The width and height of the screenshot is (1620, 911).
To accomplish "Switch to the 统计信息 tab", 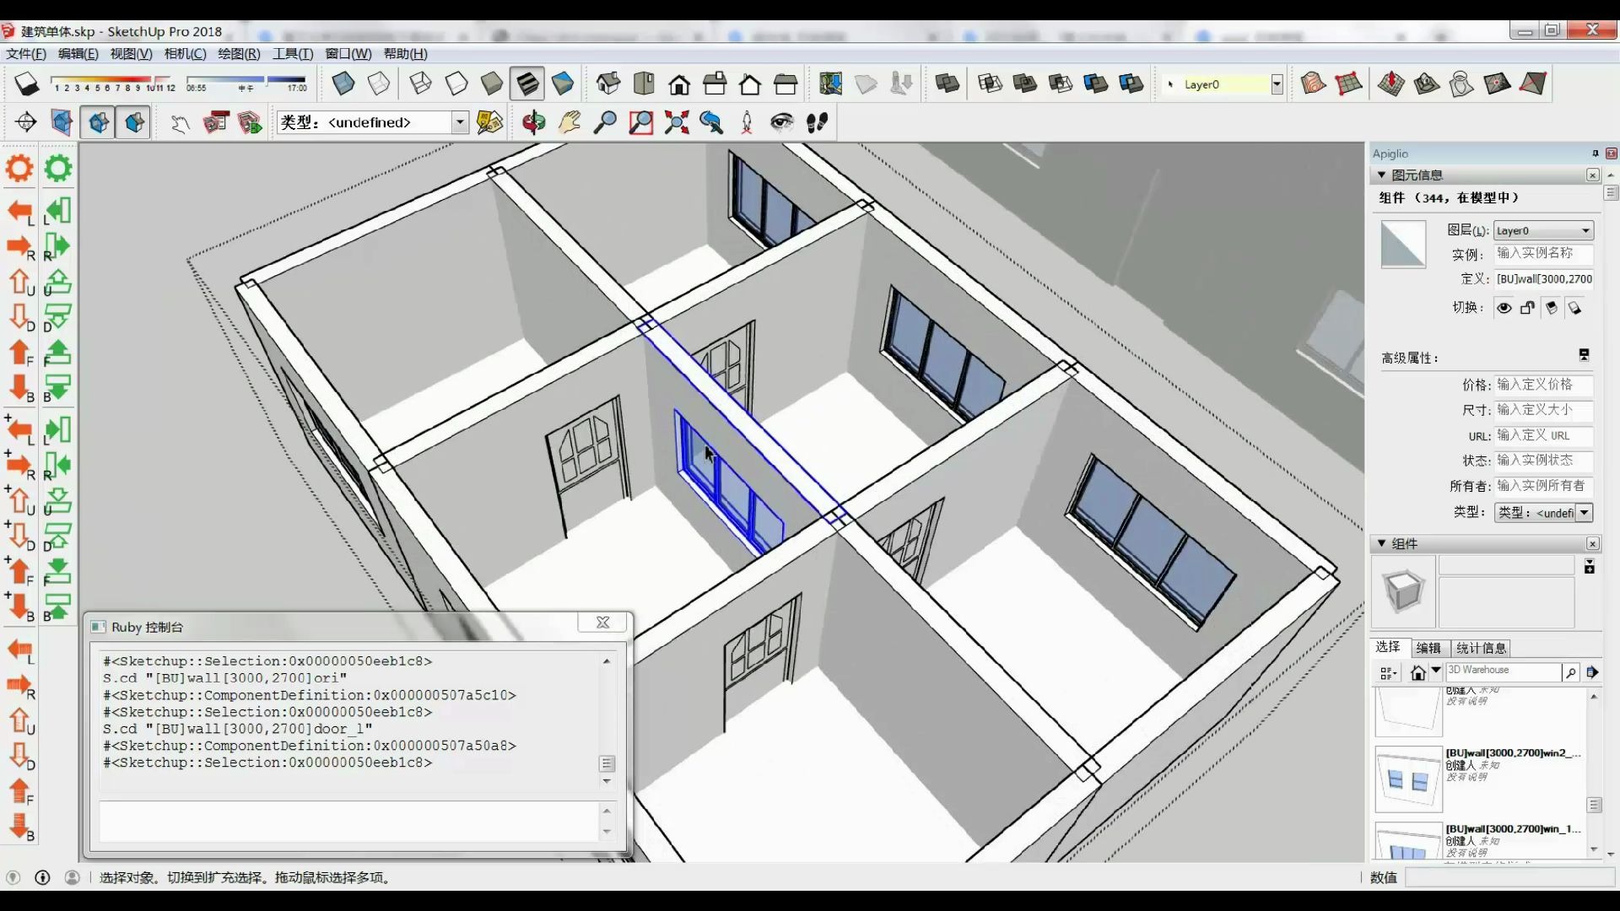I will pos(1481,648).
